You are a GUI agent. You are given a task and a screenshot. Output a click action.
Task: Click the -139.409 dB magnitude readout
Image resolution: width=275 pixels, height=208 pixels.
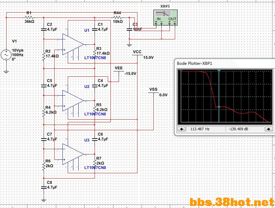click(238, 129)
